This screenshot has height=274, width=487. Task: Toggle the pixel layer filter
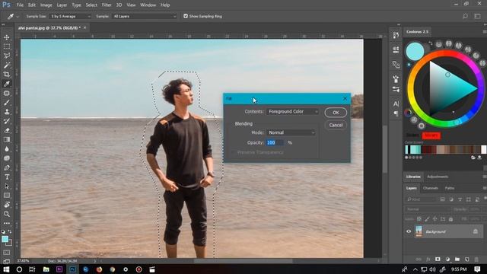tap(443, 199)
